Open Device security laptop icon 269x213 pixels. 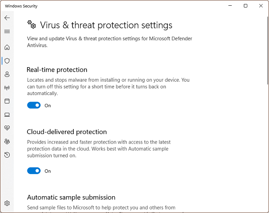click(7, 114)
